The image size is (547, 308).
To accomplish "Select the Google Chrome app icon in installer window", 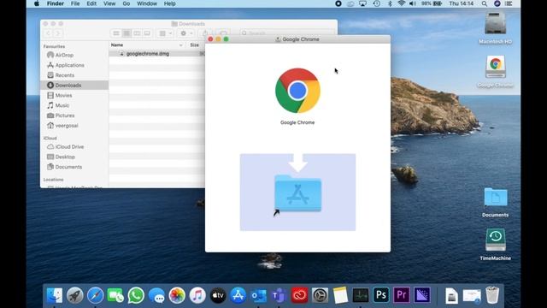I will 297,91.
